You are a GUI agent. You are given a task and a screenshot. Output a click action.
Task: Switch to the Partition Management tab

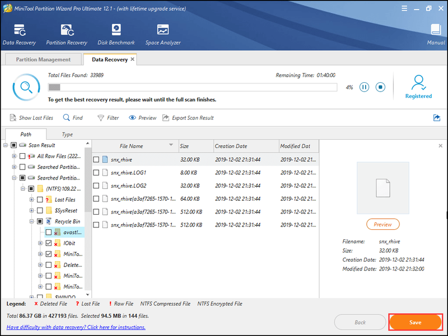(43, 59)
